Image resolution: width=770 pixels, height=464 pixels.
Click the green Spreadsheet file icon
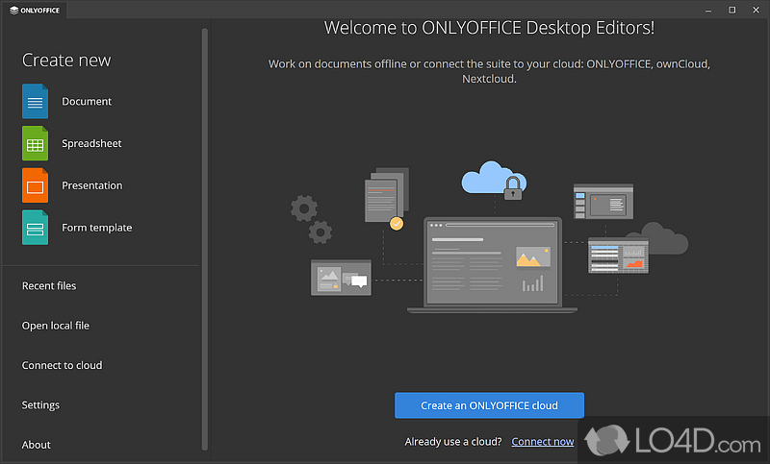click(35, 143)
